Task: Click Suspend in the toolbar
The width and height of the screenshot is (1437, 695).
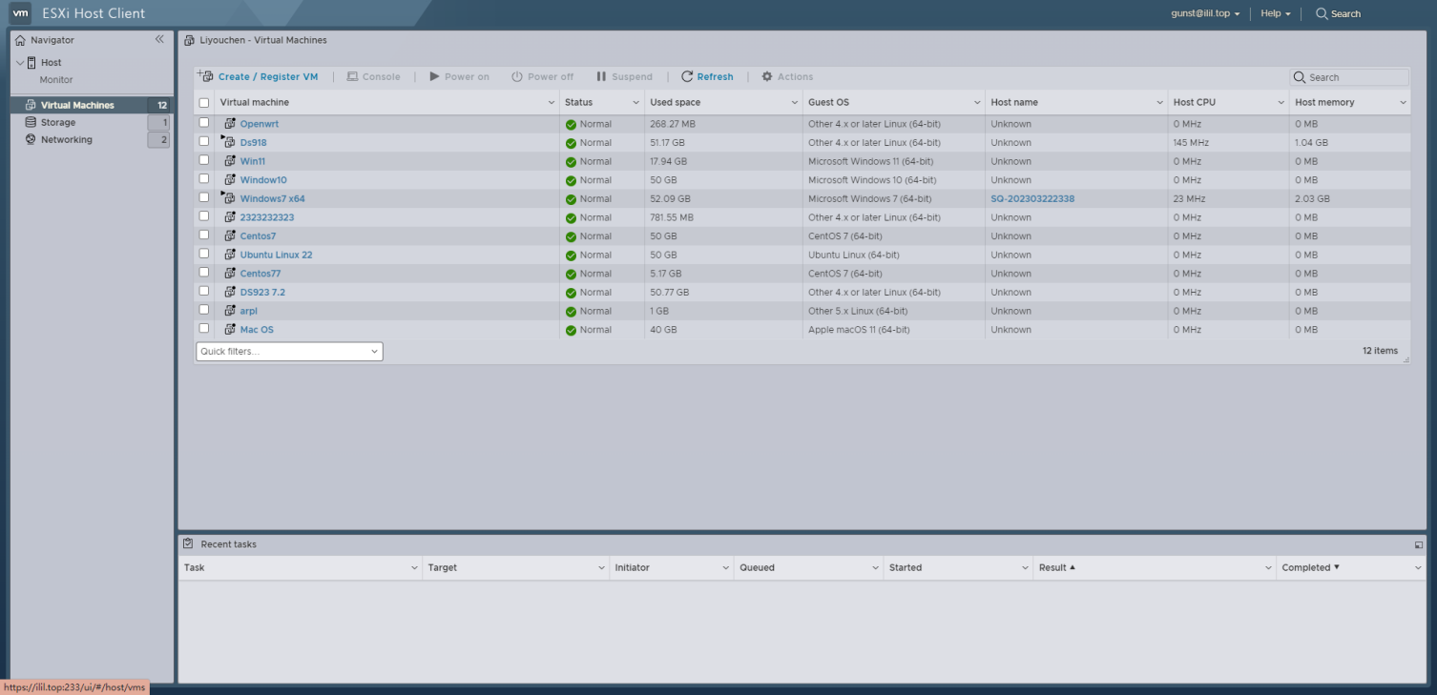Action: pos(624,76)
